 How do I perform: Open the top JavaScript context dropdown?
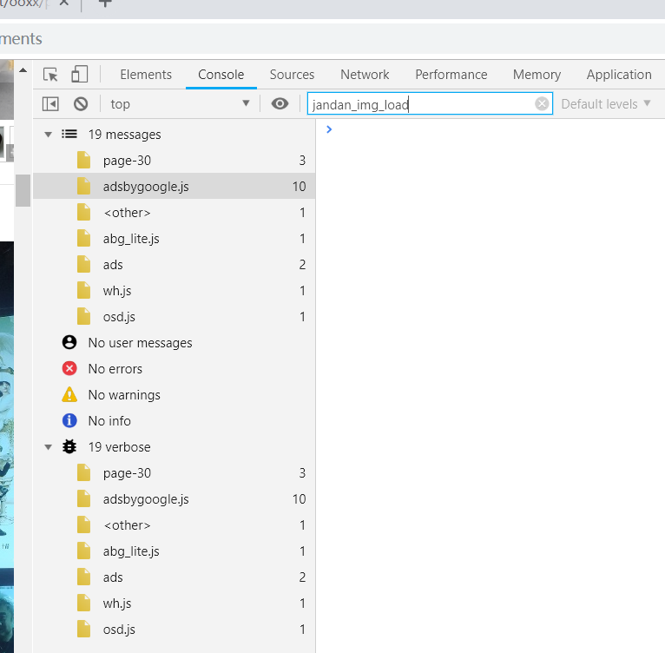[x=180, y=104]
